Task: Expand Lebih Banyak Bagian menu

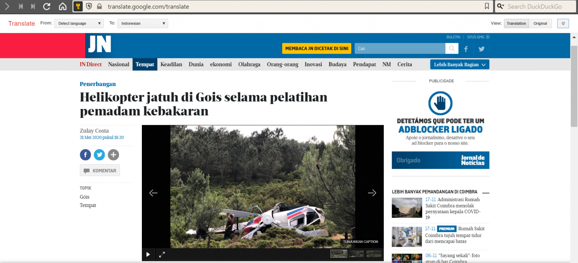Action: (459, 65)
